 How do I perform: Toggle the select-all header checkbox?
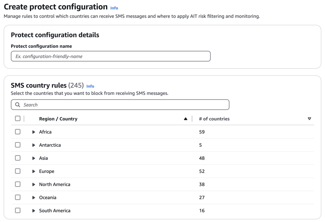pos(18,119)
